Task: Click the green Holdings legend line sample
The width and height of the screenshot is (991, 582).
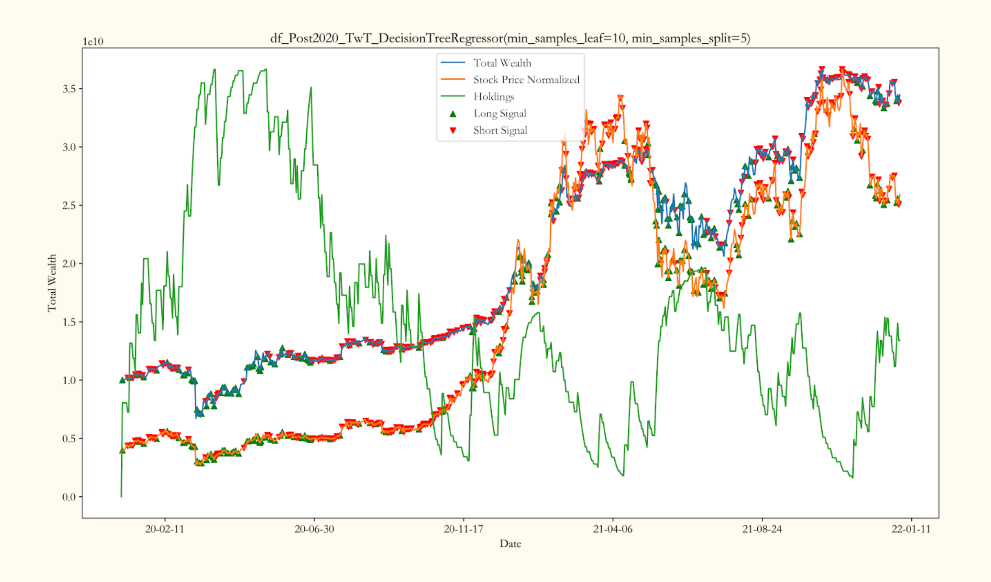Action: 453,96
